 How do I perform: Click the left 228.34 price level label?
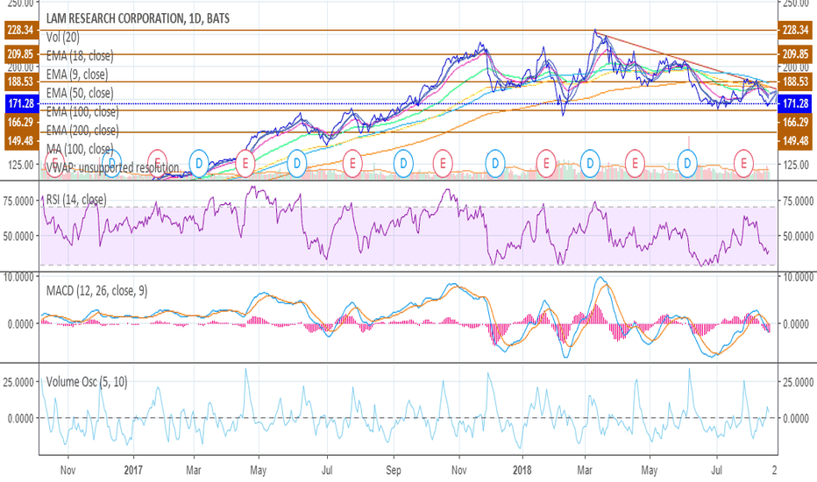[x=21, y=30]
